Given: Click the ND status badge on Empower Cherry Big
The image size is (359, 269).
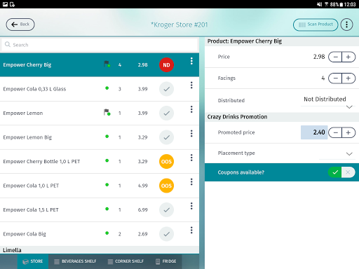Looking at the screenshot, I should click(x=166, y=65).
